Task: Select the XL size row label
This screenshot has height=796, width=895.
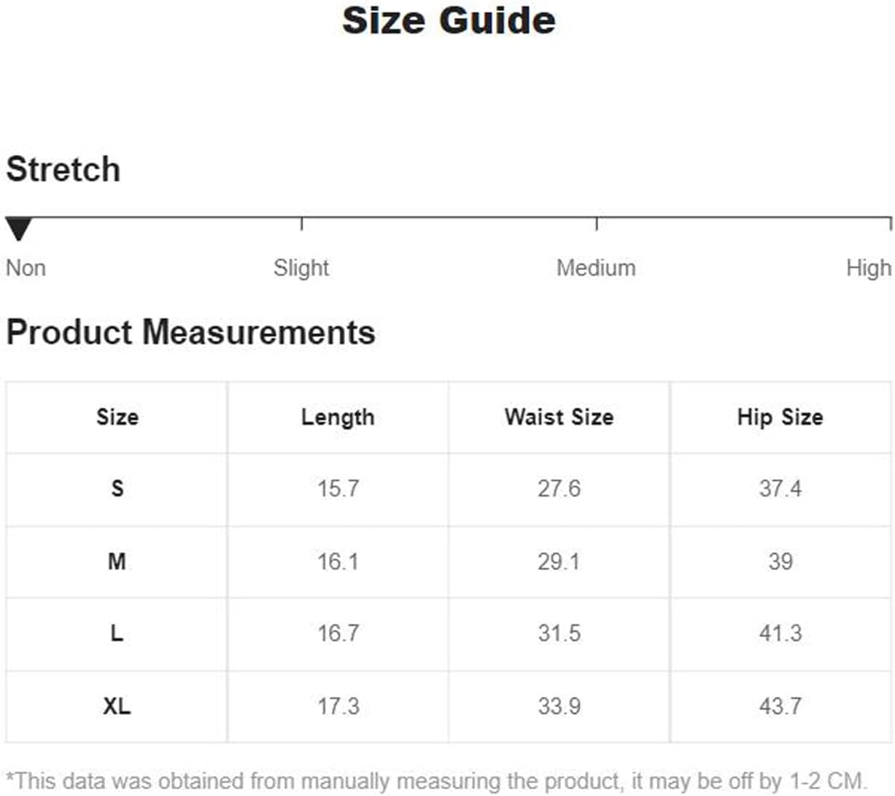Action: 117,706
